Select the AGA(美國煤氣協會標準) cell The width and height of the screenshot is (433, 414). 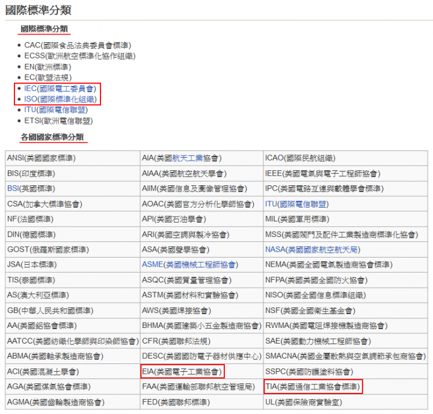[x=73, y=387]
